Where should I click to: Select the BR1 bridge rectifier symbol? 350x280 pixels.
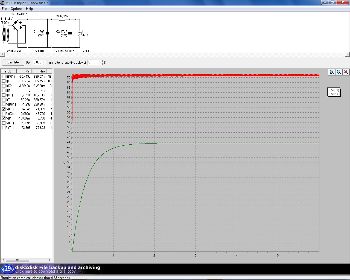coord(18,25)
